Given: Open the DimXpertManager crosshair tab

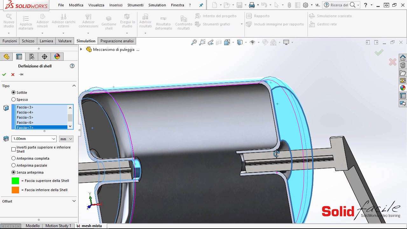Looking at the screenshot, I should [45, 57].
